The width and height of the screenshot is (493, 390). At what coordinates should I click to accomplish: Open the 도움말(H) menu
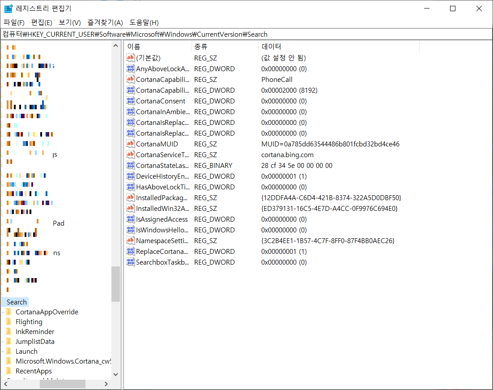144,22
